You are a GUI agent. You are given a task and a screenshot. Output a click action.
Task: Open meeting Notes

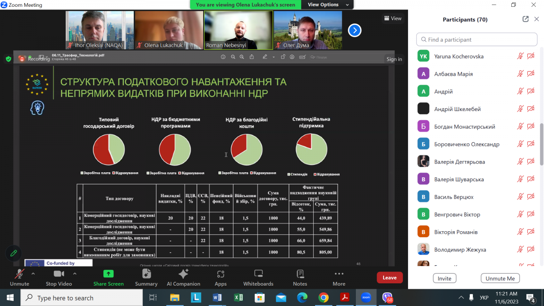click(300, 277)
